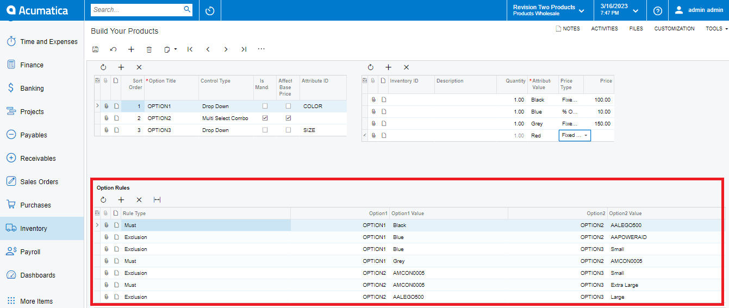Viewport: 729px width, 308px height.
Task: Delete row in option values grid
Action: tap(406, 67)
